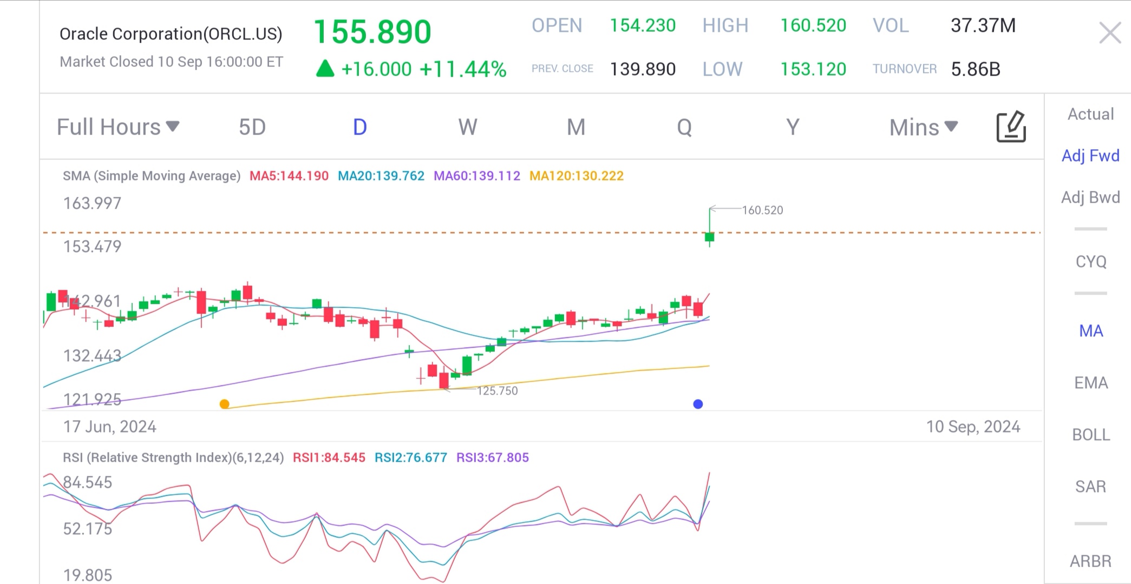Select the SAR indicator

1090,487
